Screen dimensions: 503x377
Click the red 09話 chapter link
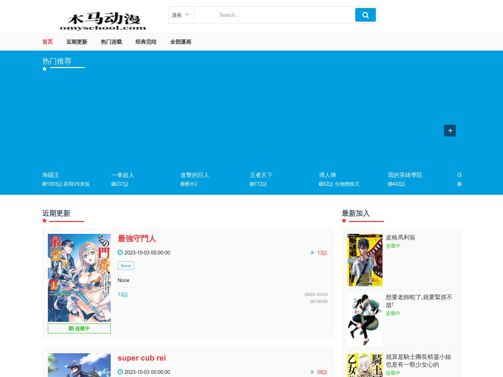point(322,372)
